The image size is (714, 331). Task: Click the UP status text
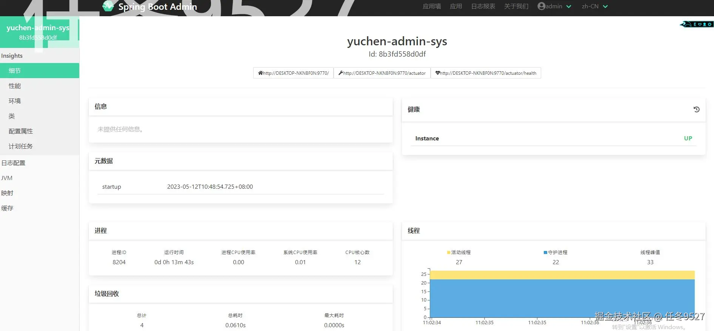688,138
